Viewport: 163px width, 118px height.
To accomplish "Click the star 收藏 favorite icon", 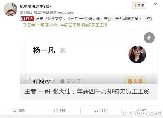I will (x=14, y=110).
